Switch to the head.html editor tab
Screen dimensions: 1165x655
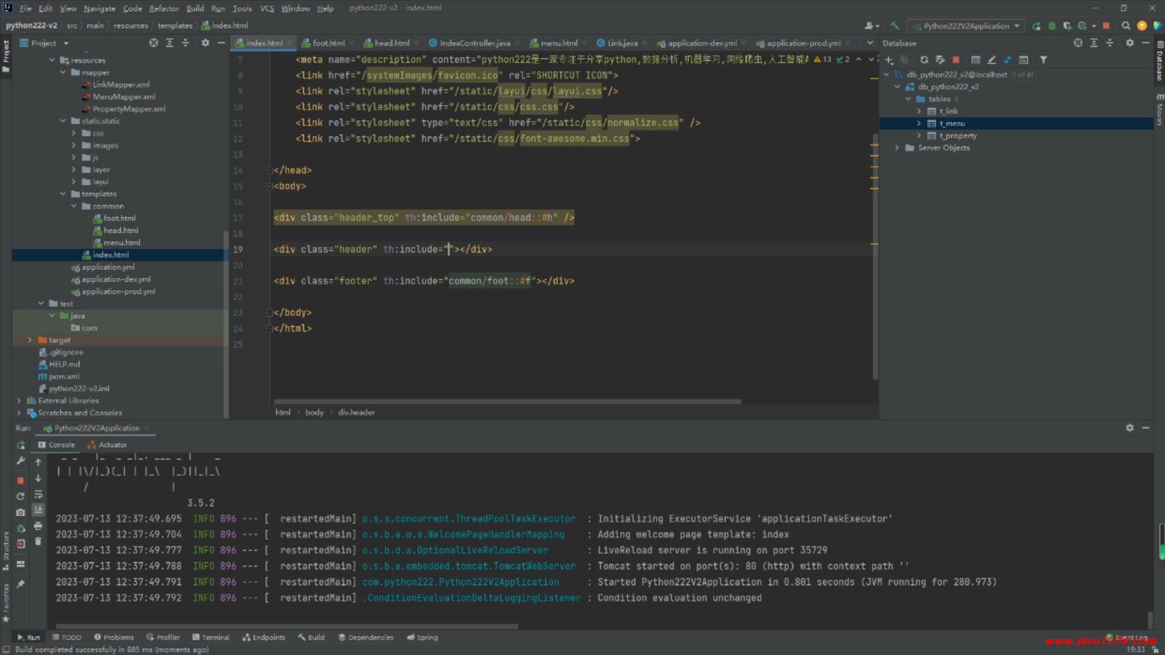(x=391, y=43)
